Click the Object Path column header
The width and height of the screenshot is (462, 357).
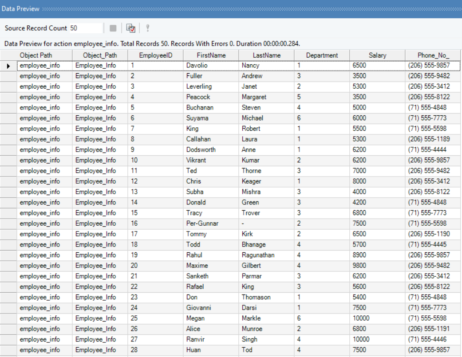[44, 55]
